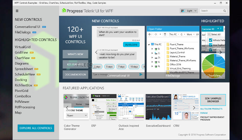Uncheck the Alfreds Futterkiste checkbox
The width and height of the screenshot is (242, 140).
click(210, 40)
